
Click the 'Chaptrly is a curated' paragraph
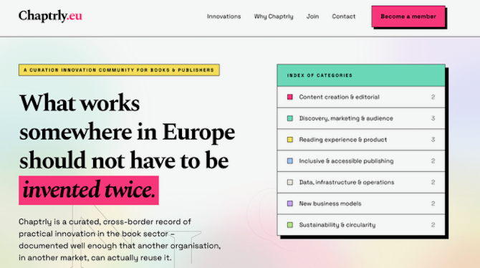(x=120, y=239)
